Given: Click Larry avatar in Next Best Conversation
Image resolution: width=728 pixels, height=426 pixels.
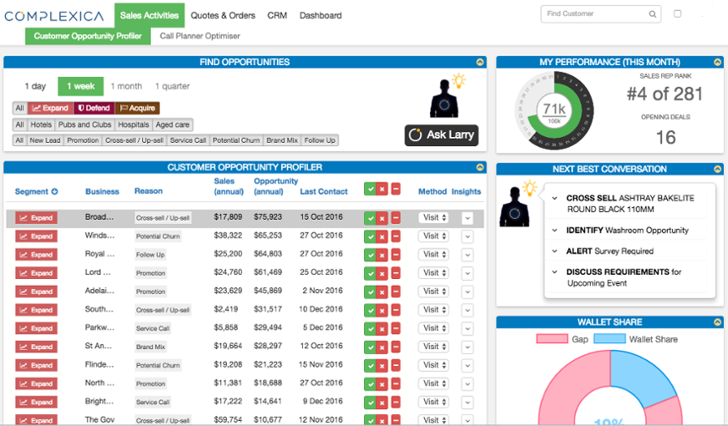Looking at the screenshot, I should coord(515,206).
